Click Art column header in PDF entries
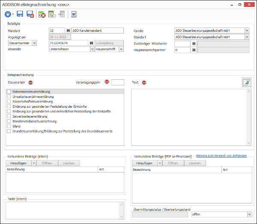The width and height of the screenshot is (257, 224). [x=237, y=170]
